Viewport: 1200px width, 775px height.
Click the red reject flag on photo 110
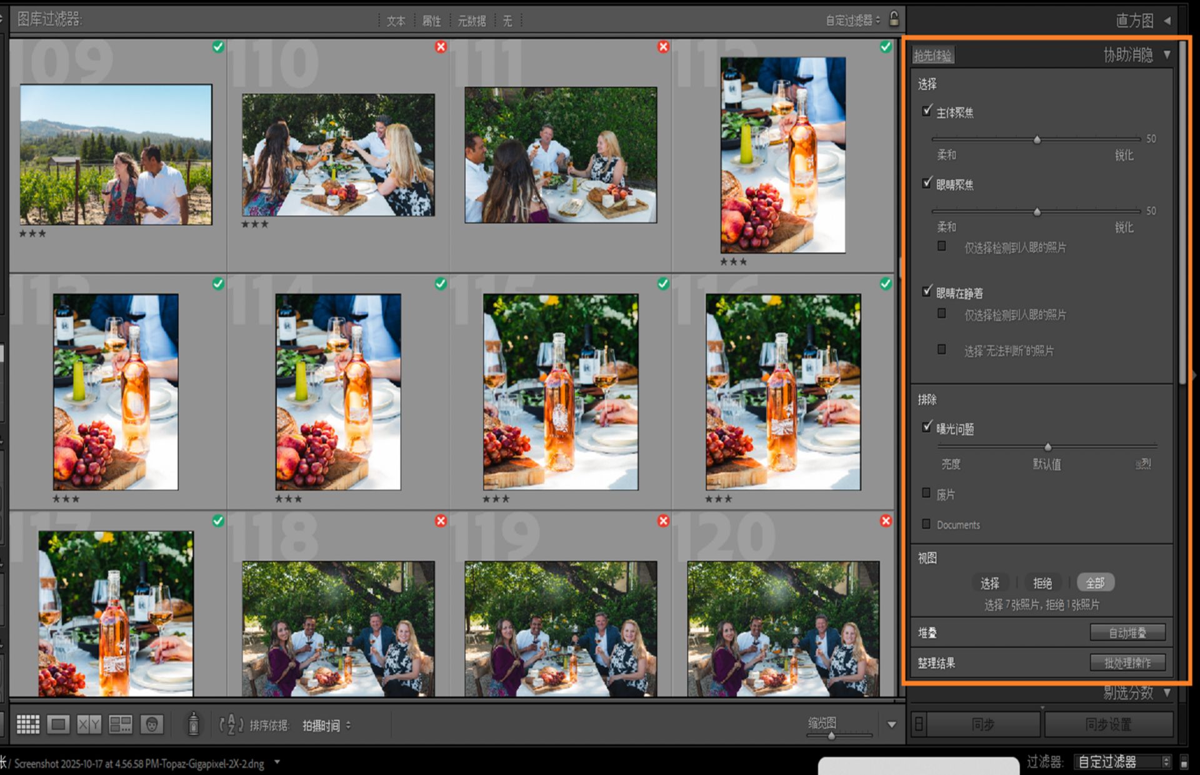[441, 47]
